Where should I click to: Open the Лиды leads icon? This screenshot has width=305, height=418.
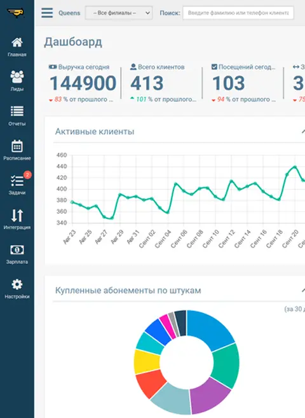[17, 77]
